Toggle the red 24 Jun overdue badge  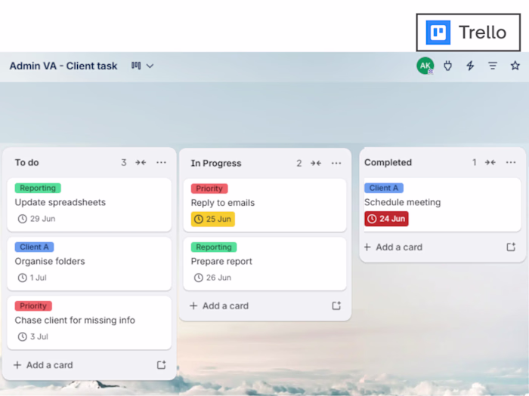coord(386,219)
